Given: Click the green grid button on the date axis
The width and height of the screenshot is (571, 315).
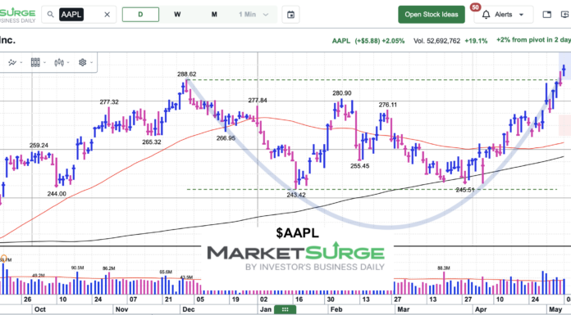Looking at the screenshot, I should click(285, 309).
